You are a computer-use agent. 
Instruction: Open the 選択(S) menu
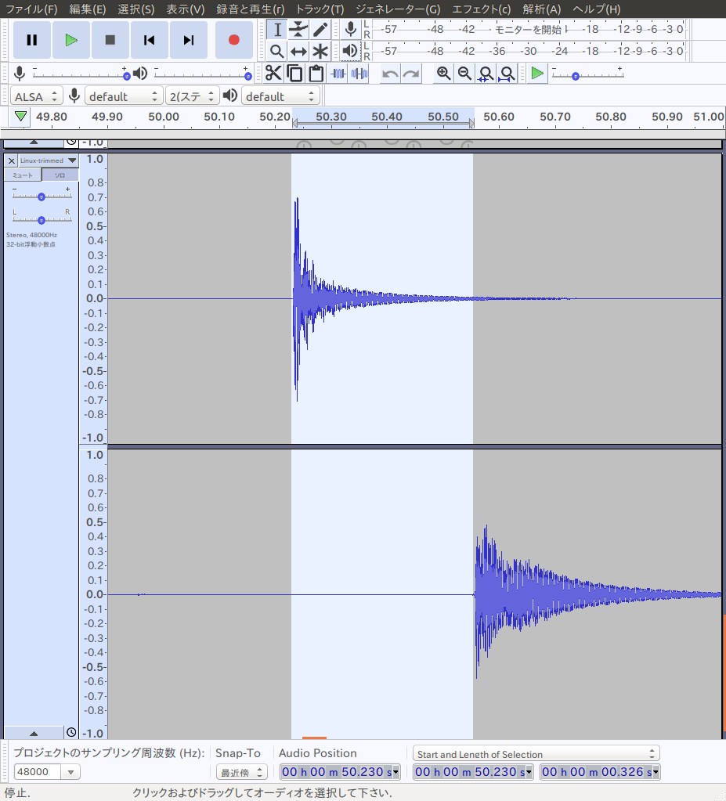coord(136,9)
